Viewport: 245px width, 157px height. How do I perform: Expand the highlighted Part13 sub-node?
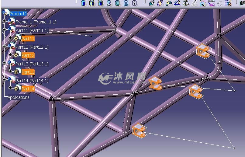10,71
